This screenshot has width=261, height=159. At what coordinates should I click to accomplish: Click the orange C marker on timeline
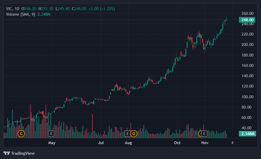click(x=21, y=134)
